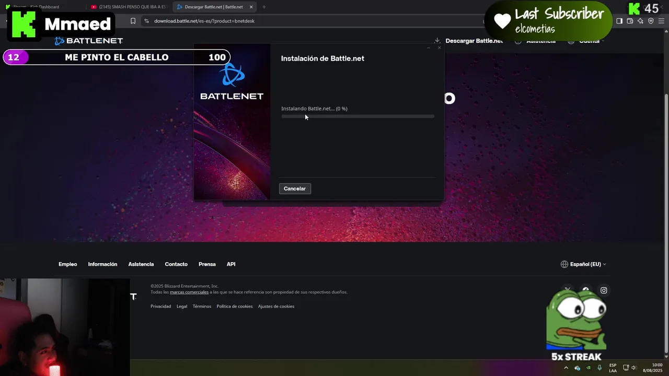The height and width of the screenshot is (376, 669).
Task: Open API in the footer menu
Action: point(231,264)
